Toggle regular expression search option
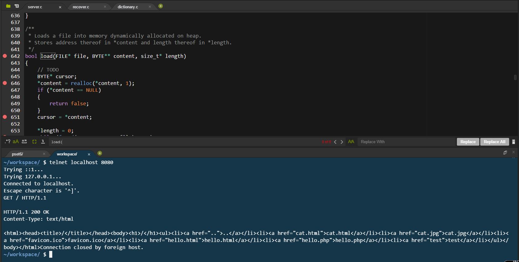 (7, 142)
